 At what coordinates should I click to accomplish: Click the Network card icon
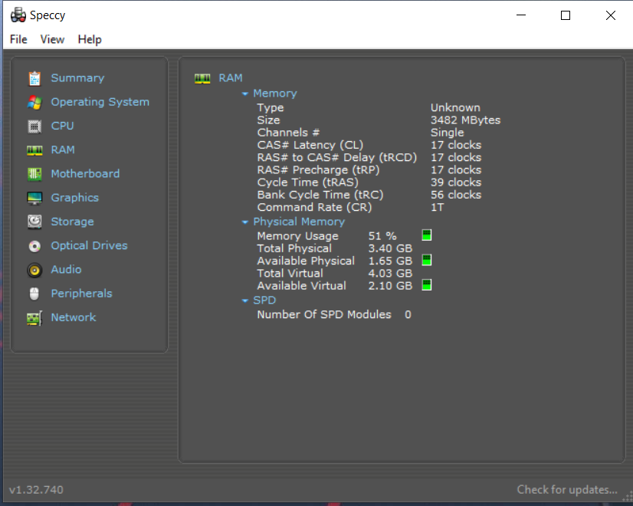point(34,318)
